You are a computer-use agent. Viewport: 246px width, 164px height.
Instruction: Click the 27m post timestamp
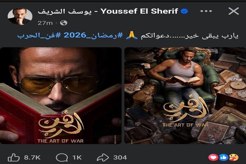point(45,23)
